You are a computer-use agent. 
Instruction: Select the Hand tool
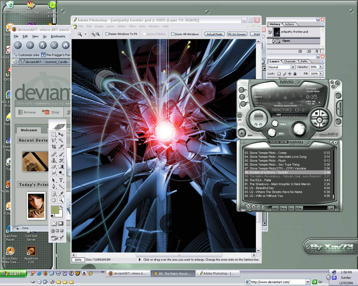(x=54, y=200)
